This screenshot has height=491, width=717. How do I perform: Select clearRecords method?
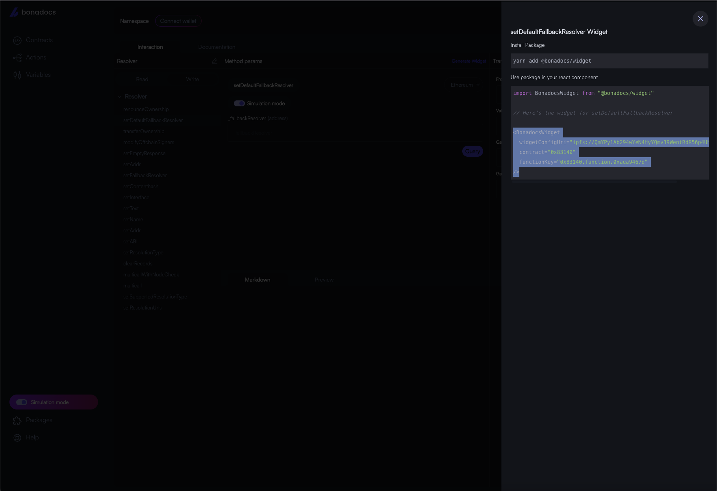pyautogui.click(x=138, y=263)
